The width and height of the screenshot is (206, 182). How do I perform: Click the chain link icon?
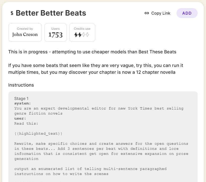coord(147,13)
